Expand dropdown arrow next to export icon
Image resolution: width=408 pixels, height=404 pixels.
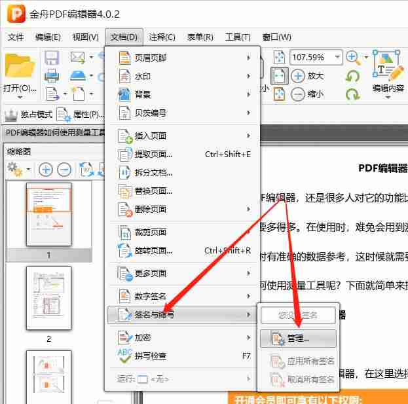[x=65, y=94]
